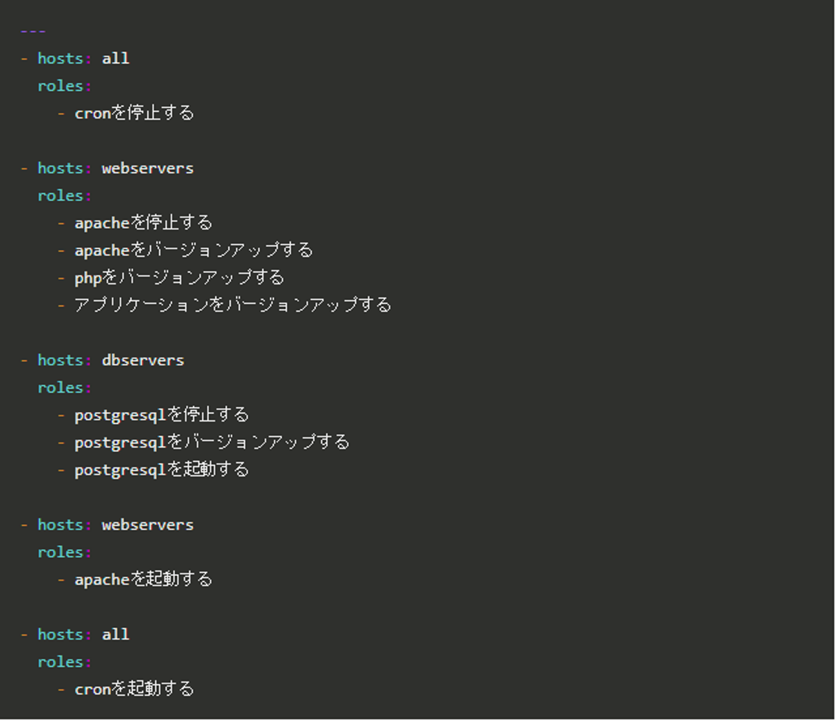Select the 'apacheをバージョンアップする' role line
The width and height of the screenshot is (836, 721).
click(x=193, y=250)
